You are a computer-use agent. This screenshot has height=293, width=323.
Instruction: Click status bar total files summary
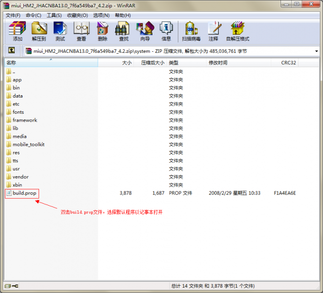[x=213, y=286]
